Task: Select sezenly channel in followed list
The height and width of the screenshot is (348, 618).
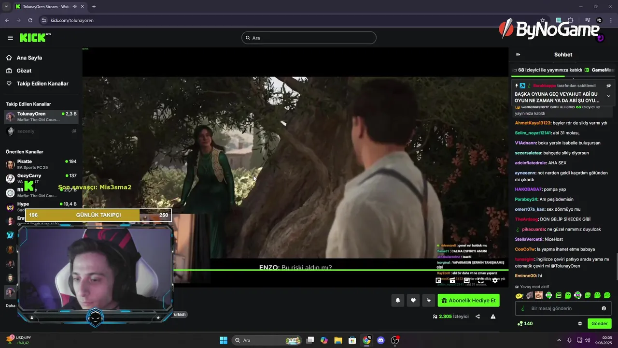Action: 41,131
